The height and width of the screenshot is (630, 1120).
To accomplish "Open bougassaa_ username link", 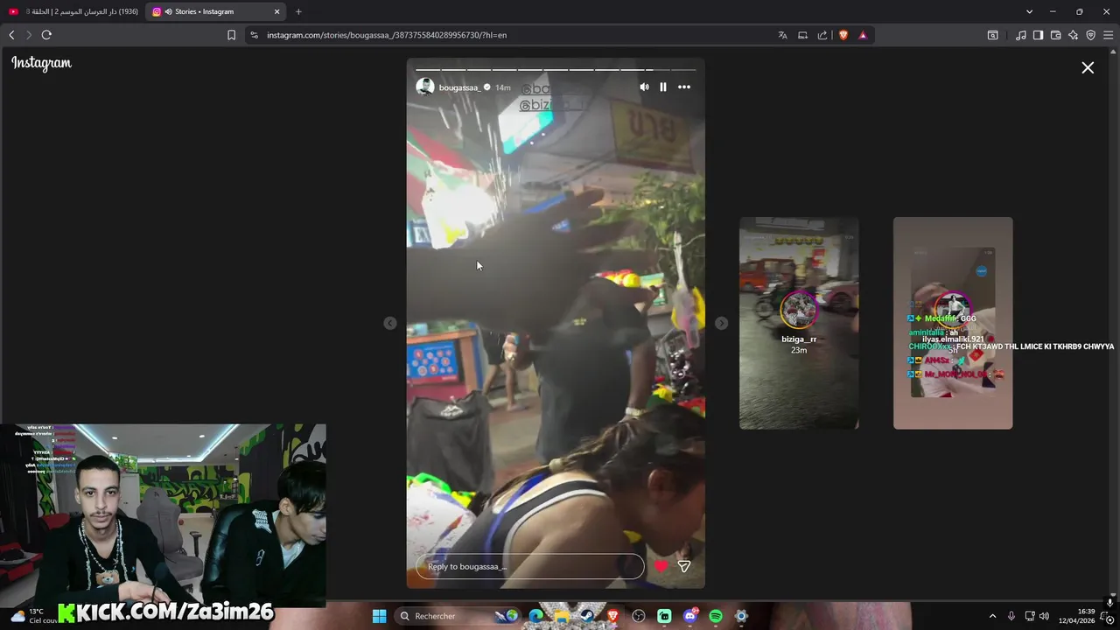I will pos(459,87).
